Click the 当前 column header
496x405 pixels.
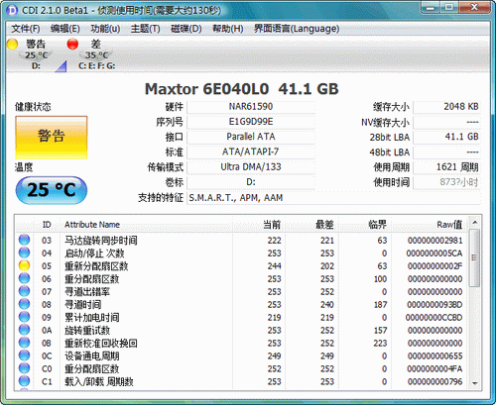click(x=259, y=225)
